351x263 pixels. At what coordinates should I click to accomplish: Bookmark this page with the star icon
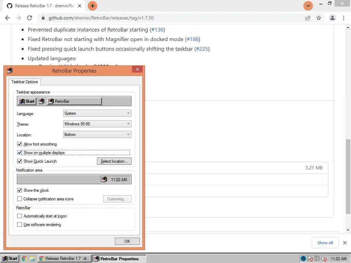(319, 18)
